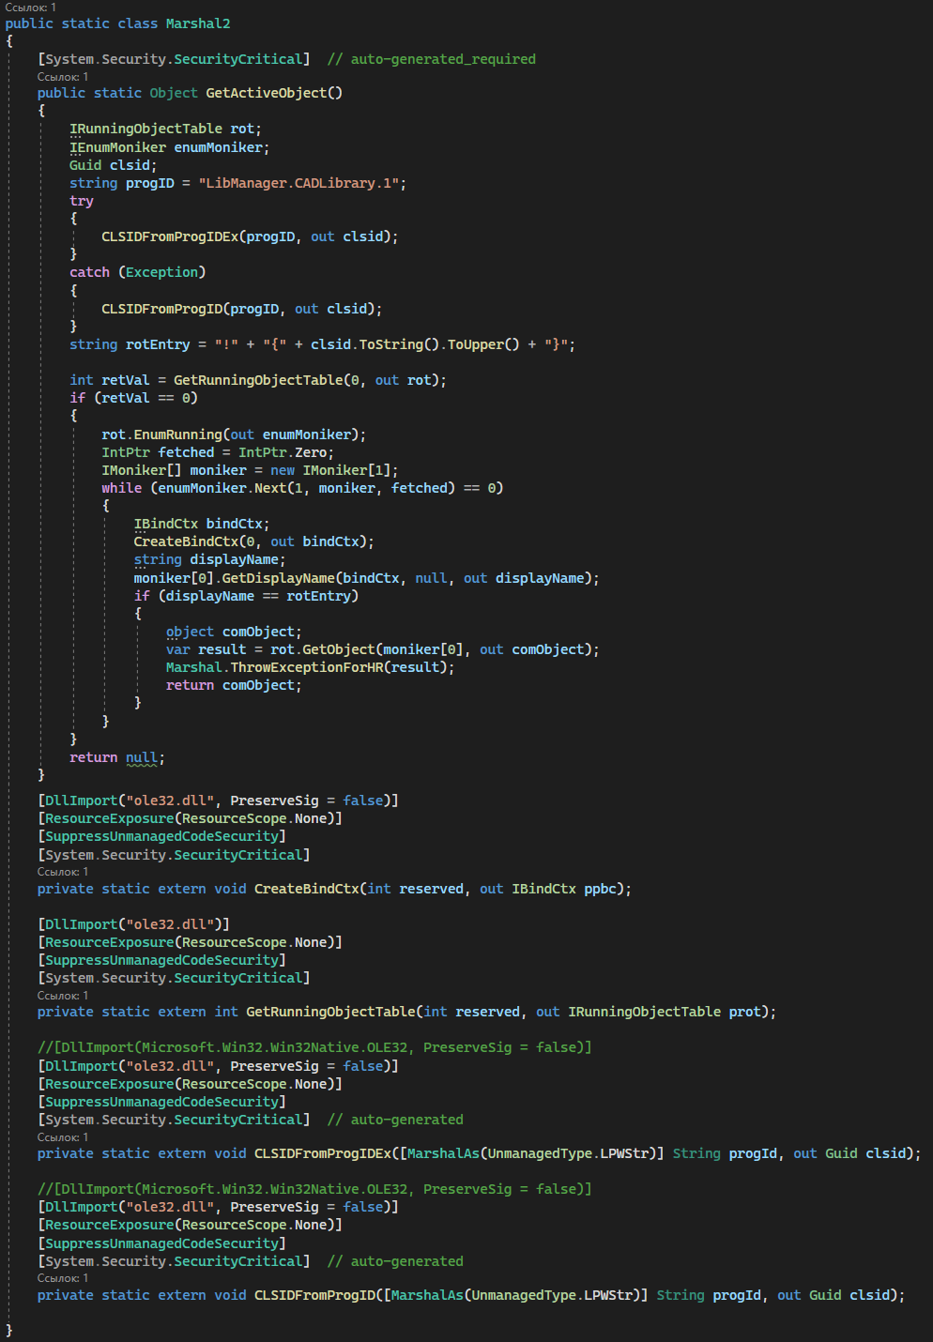Click the squiggle-underlined null after return

[142, 757]
